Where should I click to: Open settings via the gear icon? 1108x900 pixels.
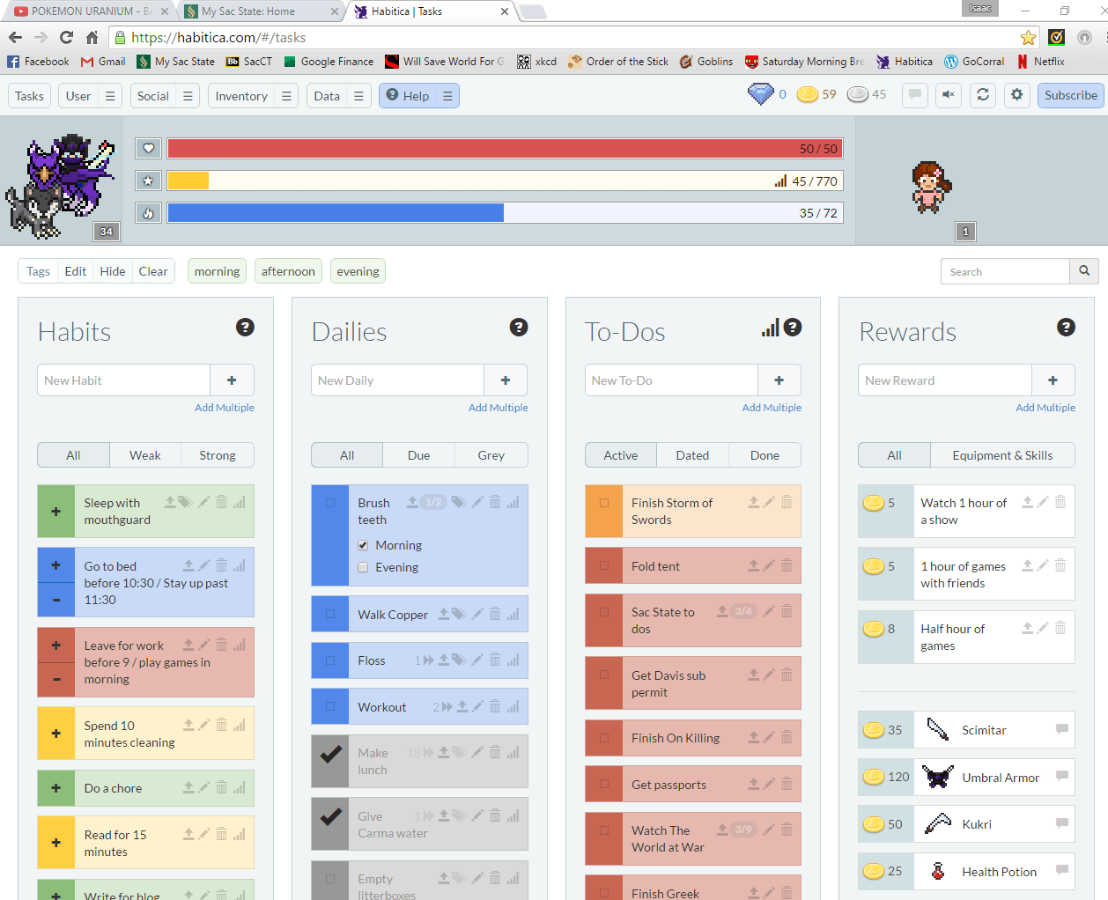point(1016,95)
